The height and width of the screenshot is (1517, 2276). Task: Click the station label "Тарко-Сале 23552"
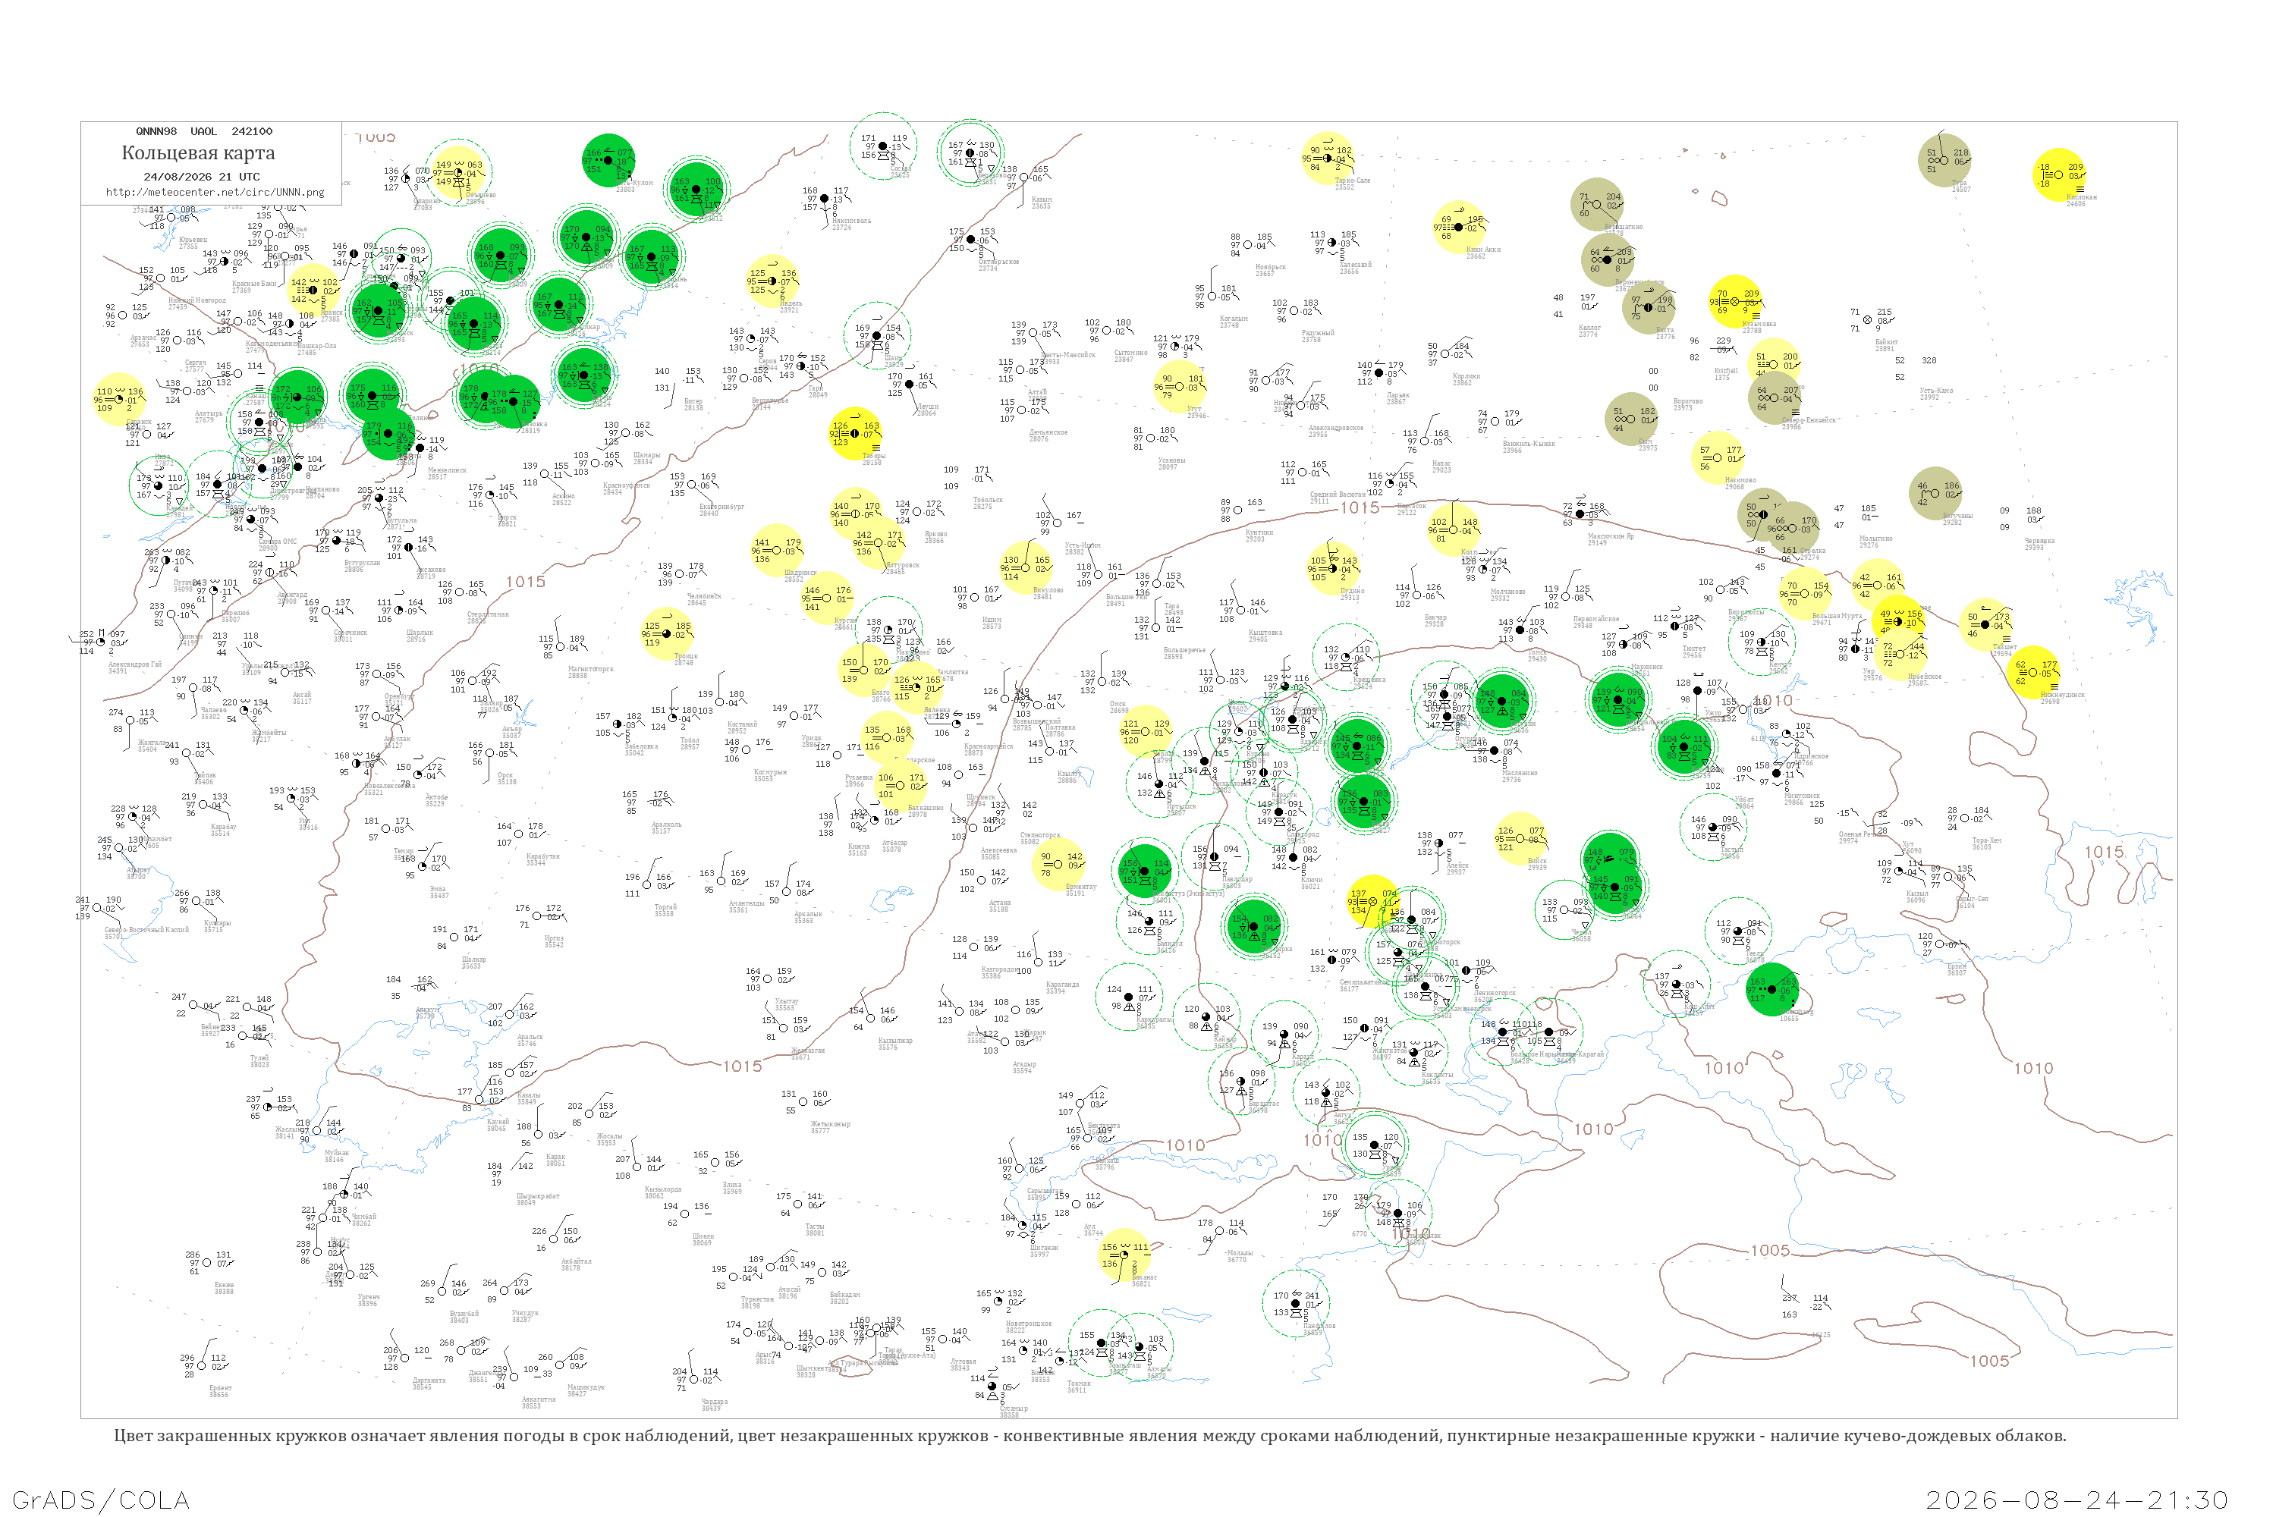pos(1352,184)
